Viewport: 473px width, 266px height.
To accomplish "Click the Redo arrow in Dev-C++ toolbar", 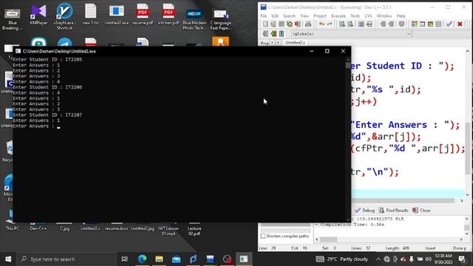I will tap(330, 24).
